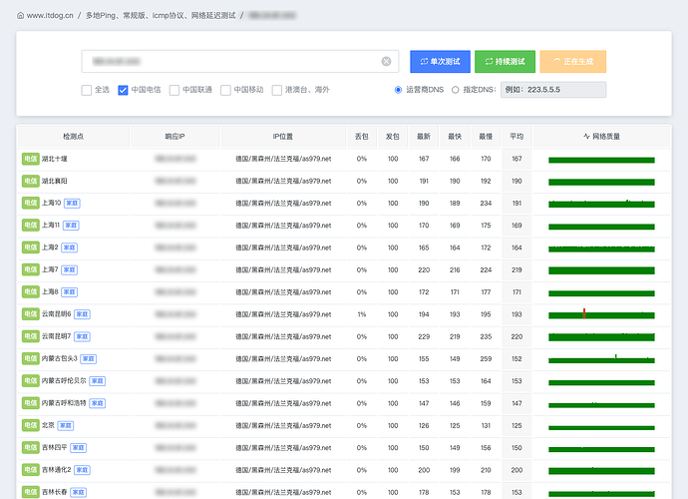Choose the 指定DNS radio option

456,90
